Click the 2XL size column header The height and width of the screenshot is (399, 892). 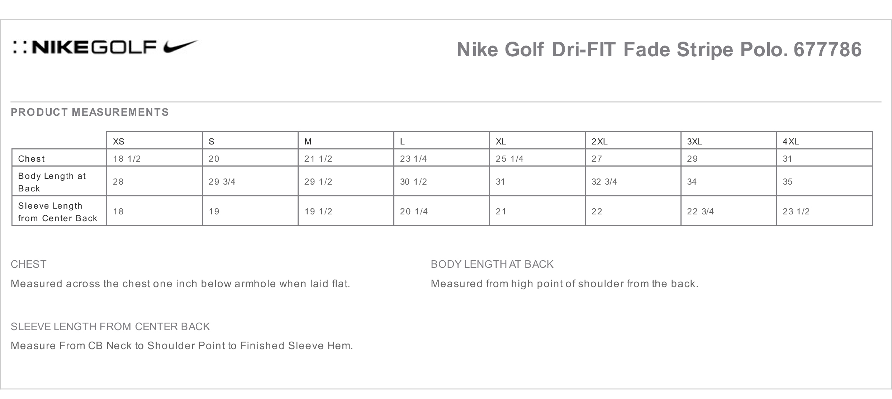point(599,142)
